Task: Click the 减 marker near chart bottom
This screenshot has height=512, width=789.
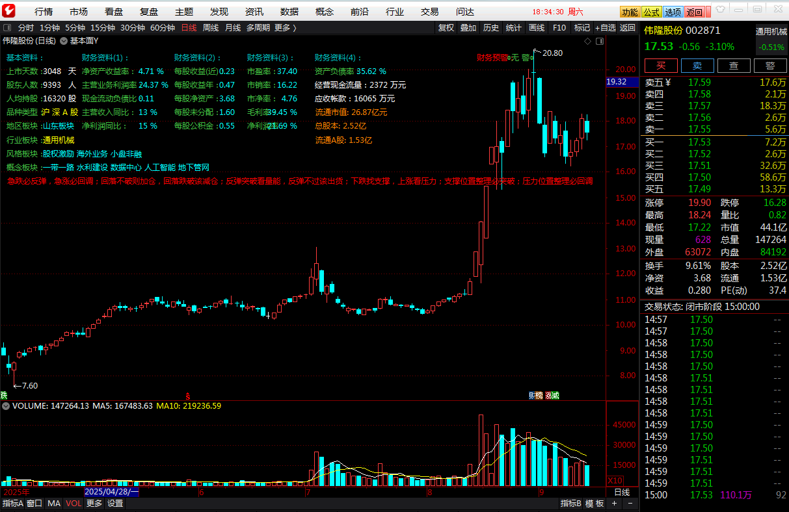Action: 555,395
